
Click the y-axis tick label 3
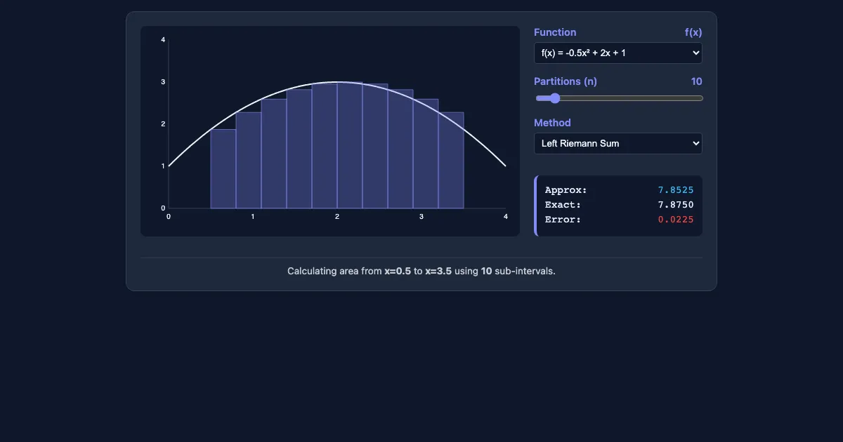coord(163,82)
